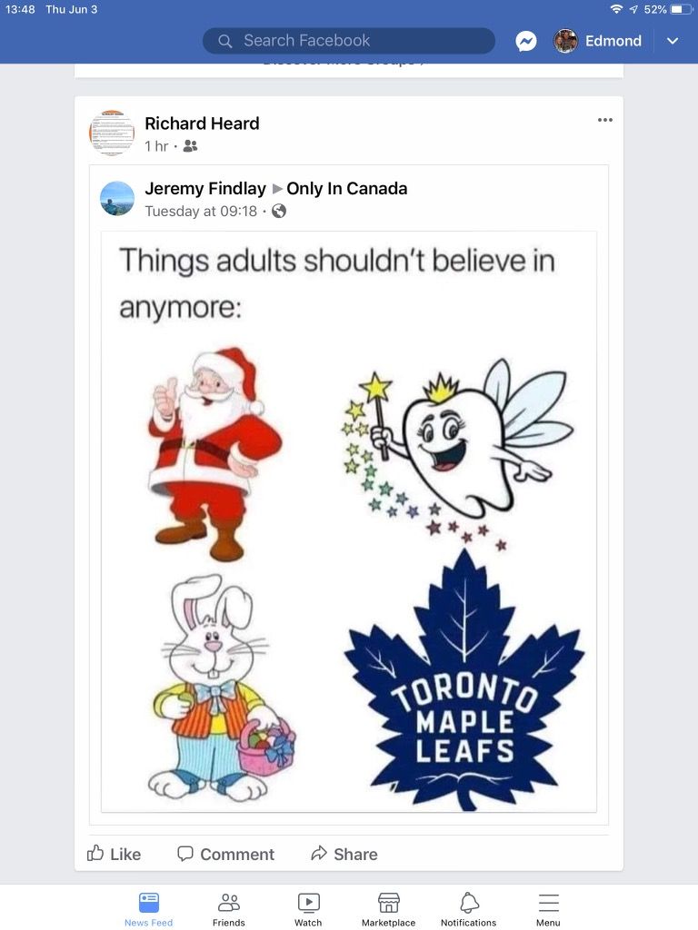The width and height of the screenshot is (698, 930).
Task: Expand the account dropdown arrow
Action: pos(673,41)
